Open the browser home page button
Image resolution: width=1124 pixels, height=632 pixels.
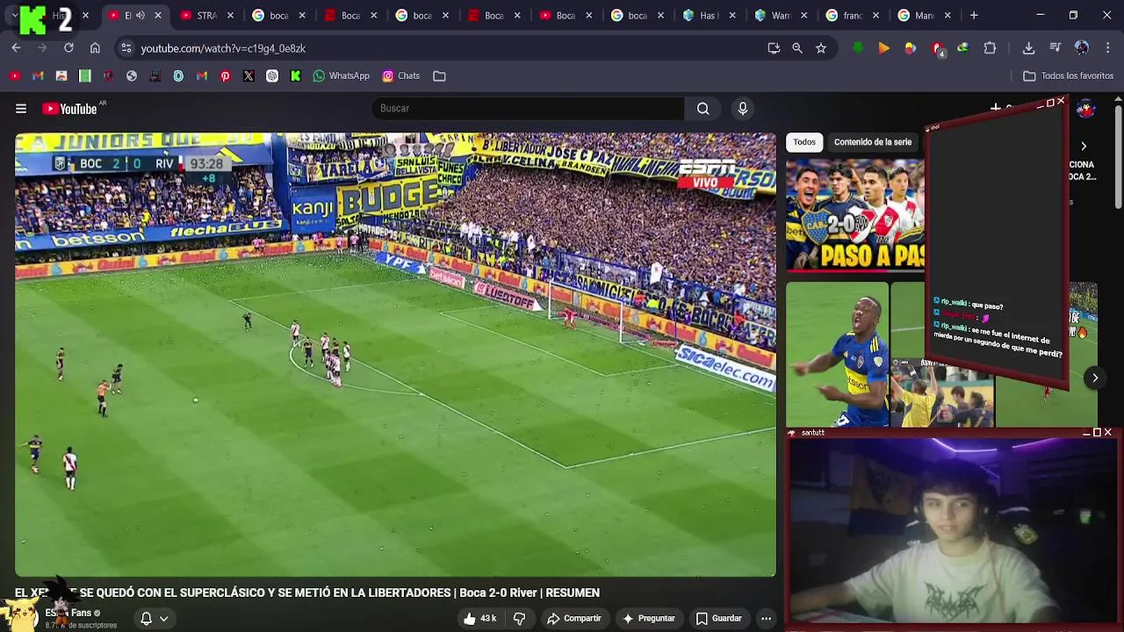[x=95, y=48]
